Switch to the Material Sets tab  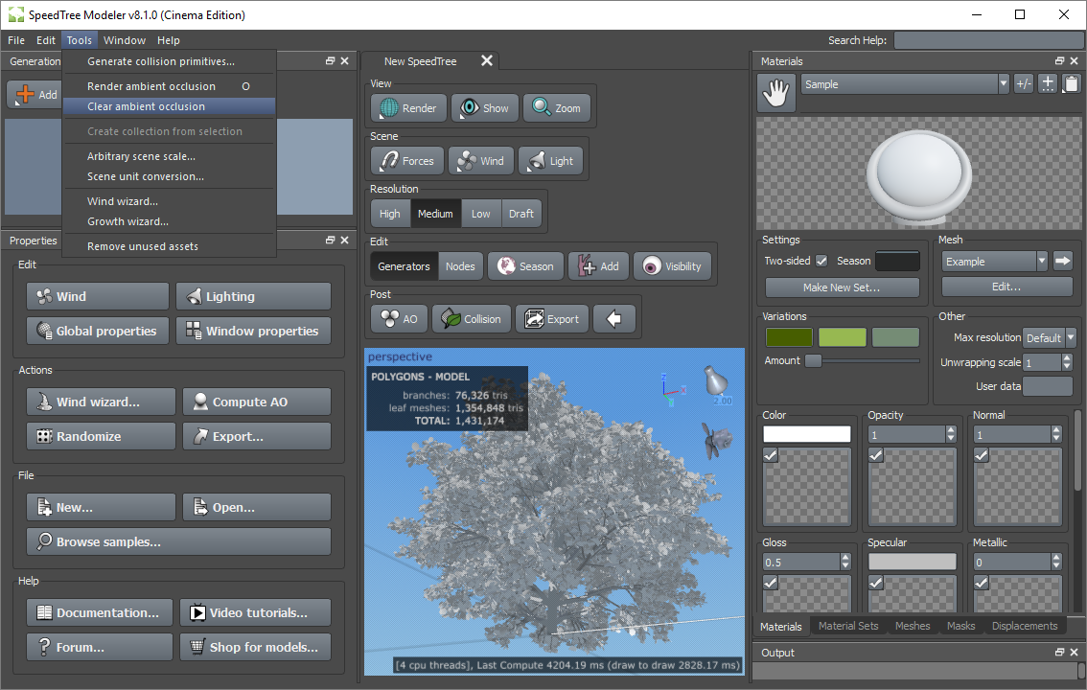[847, 626]
